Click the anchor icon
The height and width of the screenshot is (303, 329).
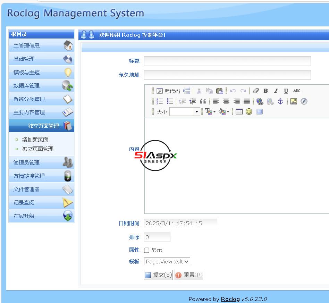[280, 101]
